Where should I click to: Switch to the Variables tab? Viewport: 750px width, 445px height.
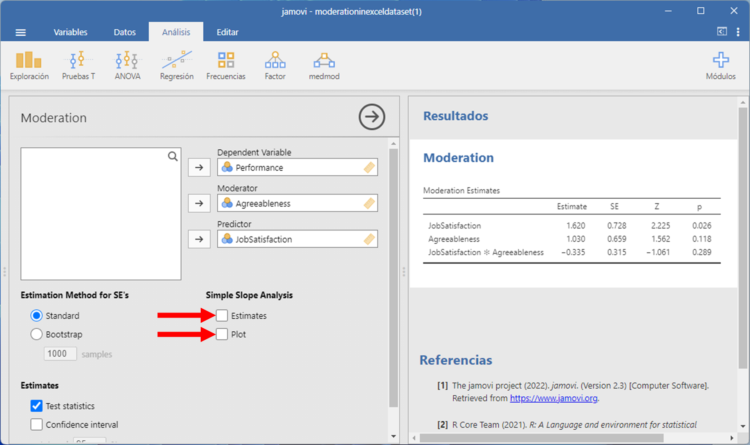(70, 32)
